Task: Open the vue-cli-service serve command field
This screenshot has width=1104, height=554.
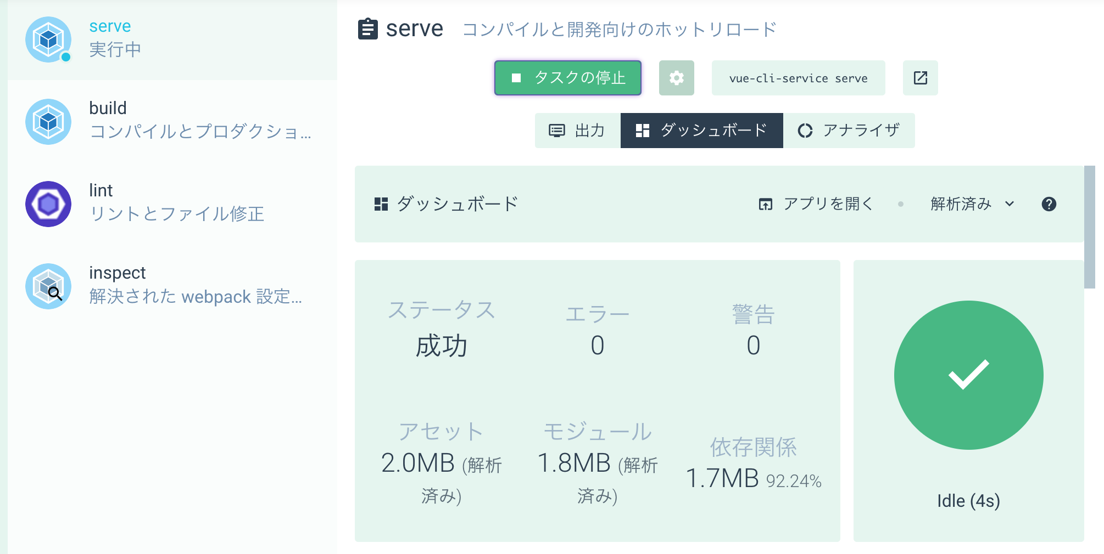Action: tap(798, 78)
